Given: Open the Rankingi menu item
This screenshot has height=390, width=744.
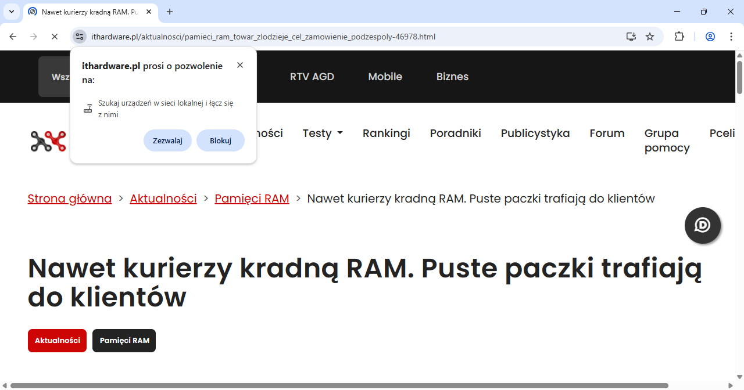Looking at the screenshot, I should (x=386, y=133).
